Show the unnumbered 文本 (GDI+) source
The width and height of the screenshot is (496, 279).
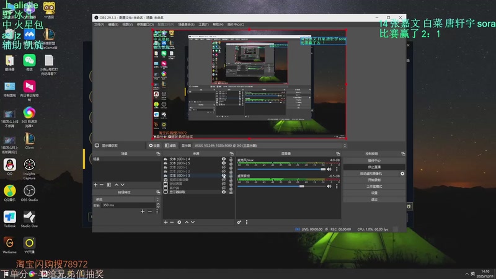point(224,167)
